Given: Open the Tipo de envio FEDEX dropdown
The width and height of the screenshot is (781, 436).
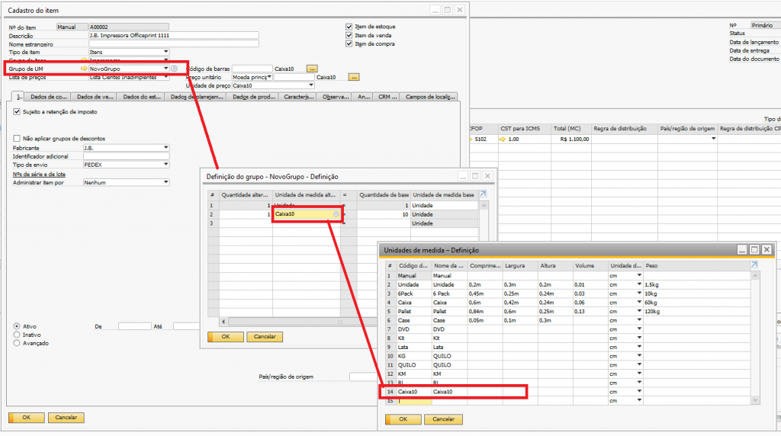Looking at the screenshot, I should tap(166, 165).
